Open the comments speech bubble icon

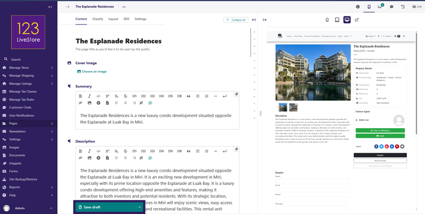point(392,7)
